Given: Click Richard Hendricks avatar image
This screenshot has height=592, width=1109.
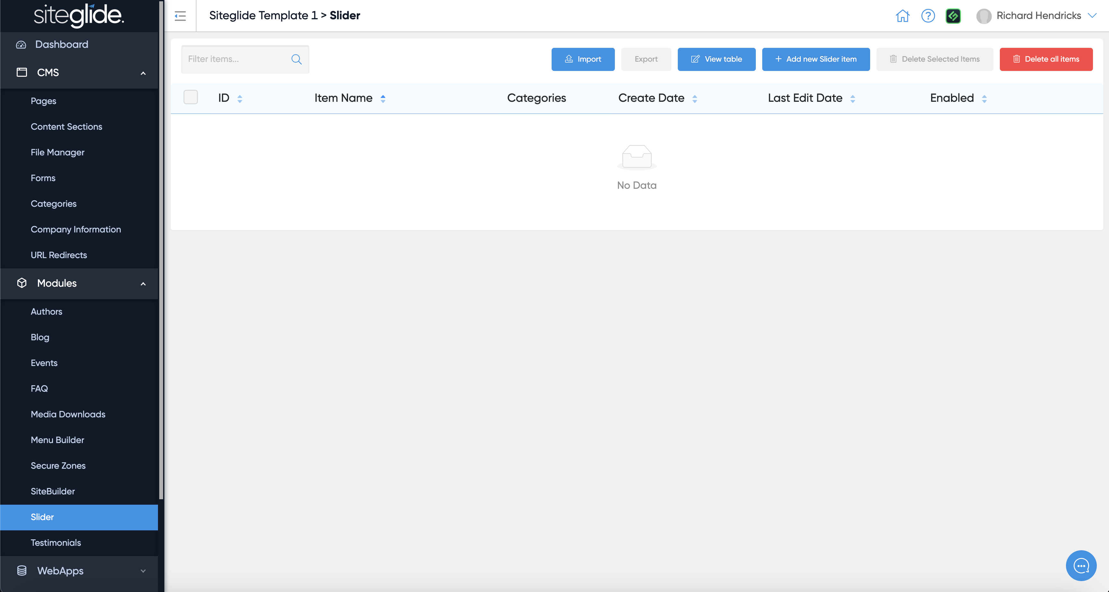Looking at the screenshot, I should (x=984, y=16).
